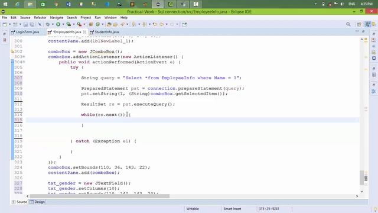Open File Explorer from the taskbar
Viewport: 378px width, 213px height.
30,4
